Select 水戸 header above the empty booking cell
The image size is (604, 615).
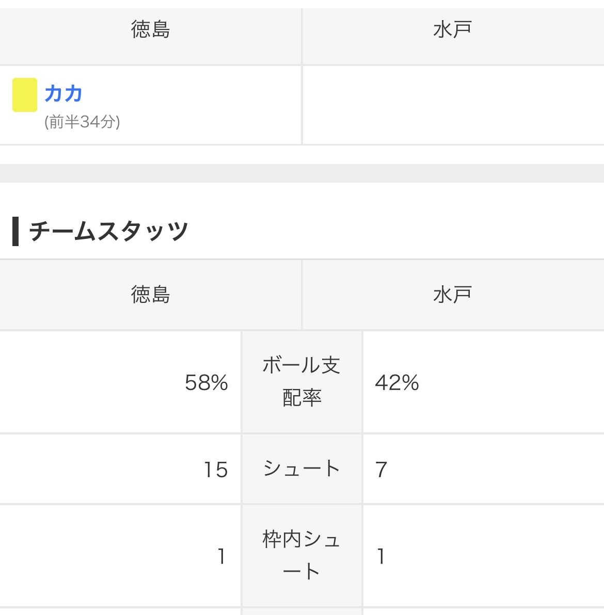[x=453, y=30]
